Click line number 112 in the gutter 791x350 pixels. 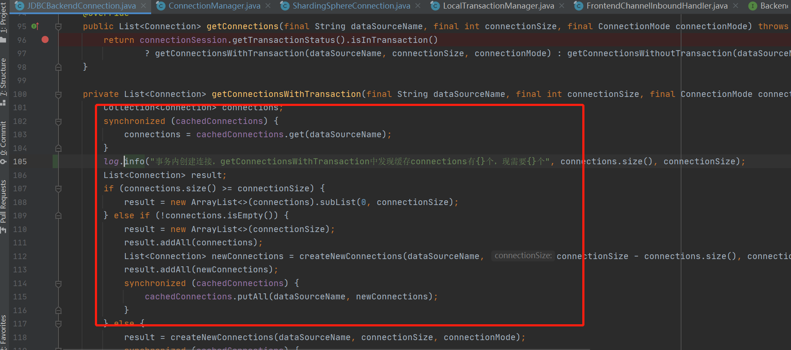click(x=20, y=256)
